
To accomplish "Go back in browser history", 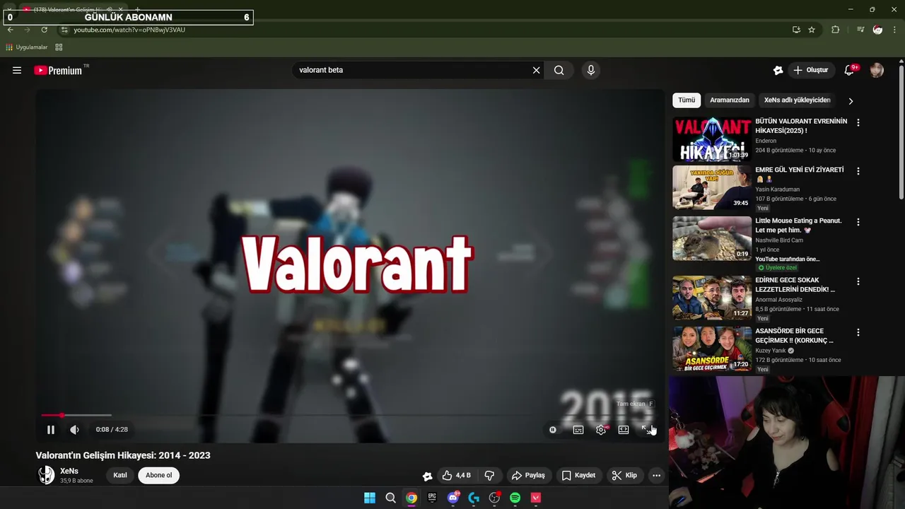I will click(10, 30).
